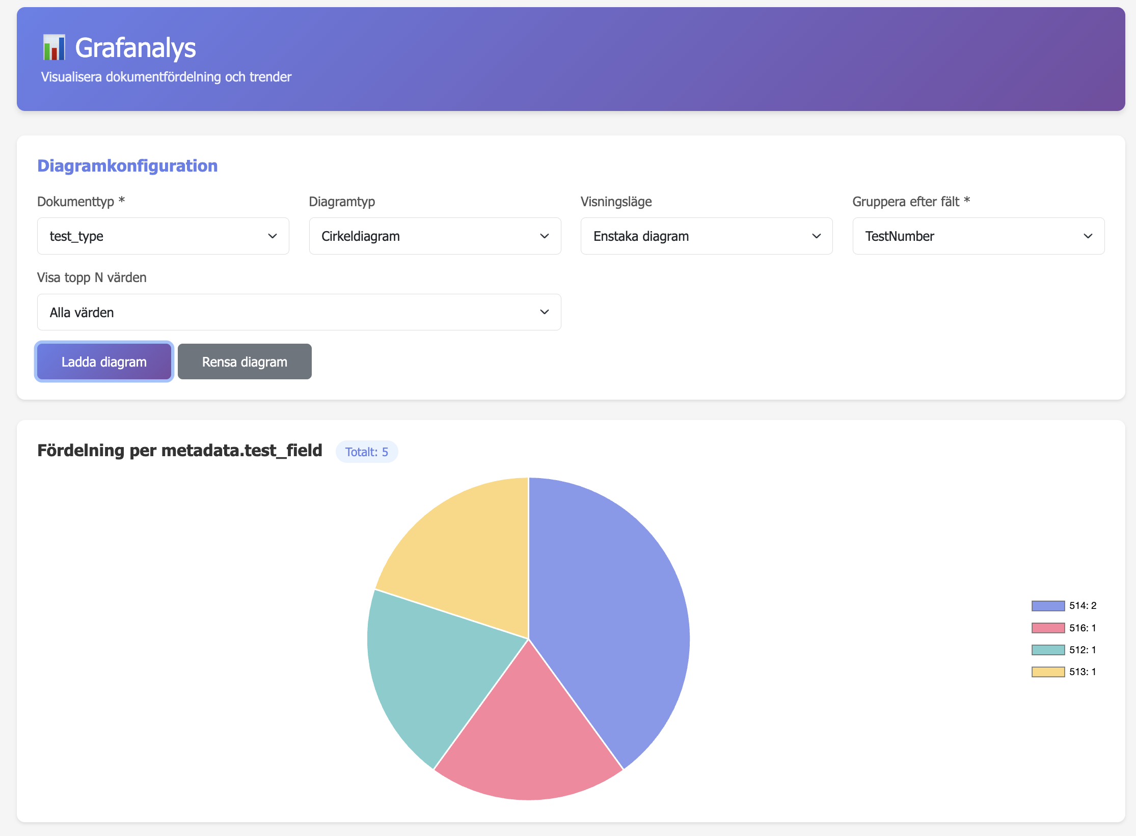Click the Totalt: 5 badge
The height and width of the screenshot is (836, 1136).
367,452
